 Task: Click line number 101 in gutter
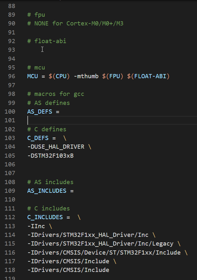click(x=10, y=120)
